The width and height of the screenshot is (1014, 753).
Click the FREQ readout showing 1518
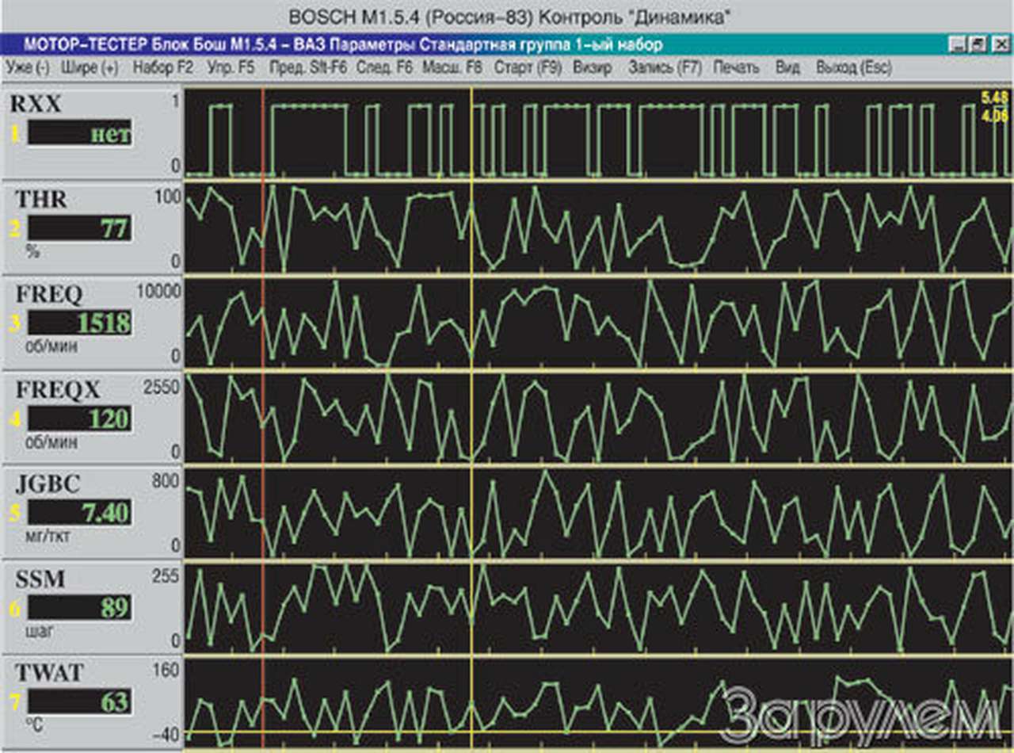coord(80,323)
